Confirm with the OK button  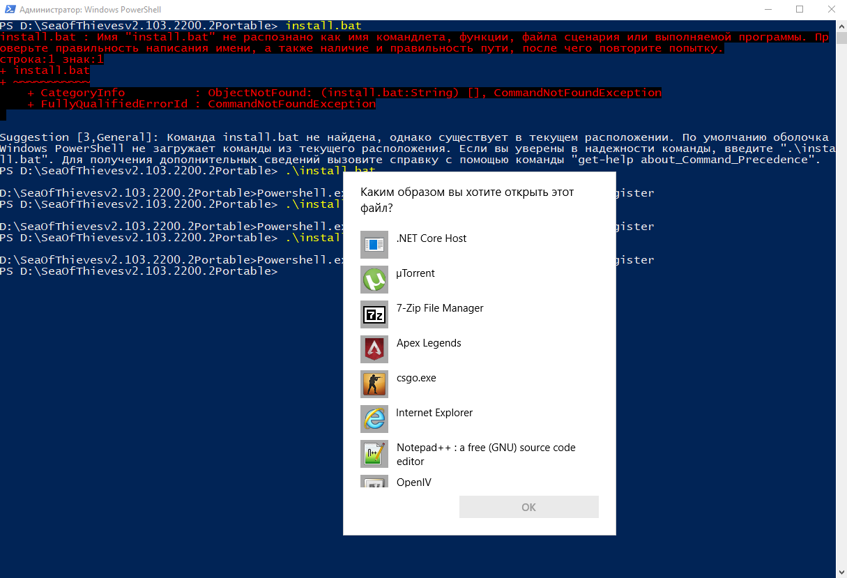click(x=529, y=507)
